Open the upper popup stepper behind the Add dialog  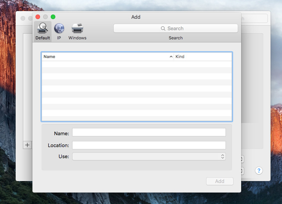coord(242,159)
